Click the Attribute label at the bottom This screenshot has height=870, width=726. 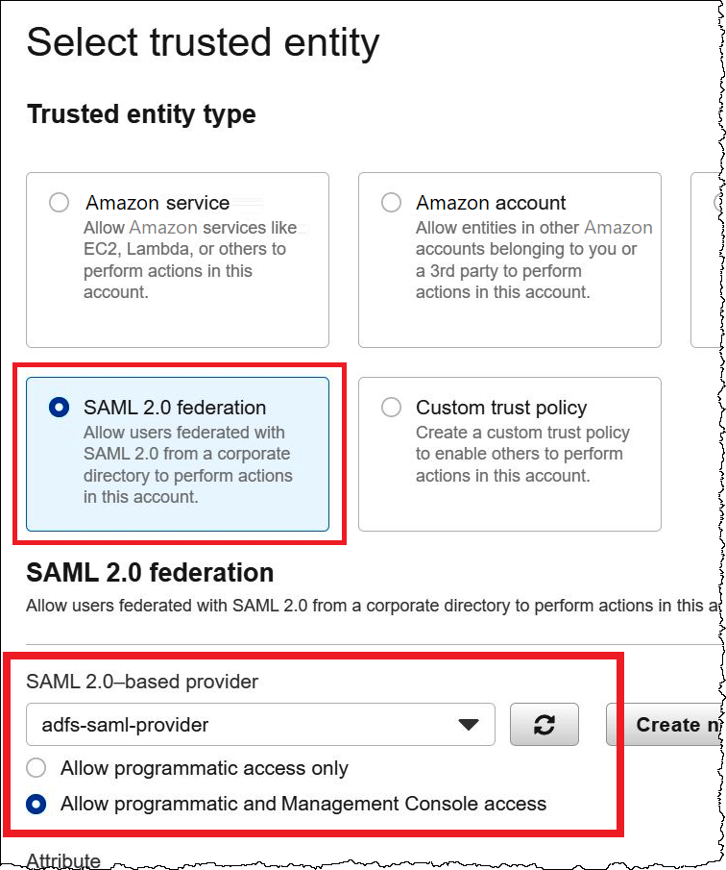[x=63, y=859]
